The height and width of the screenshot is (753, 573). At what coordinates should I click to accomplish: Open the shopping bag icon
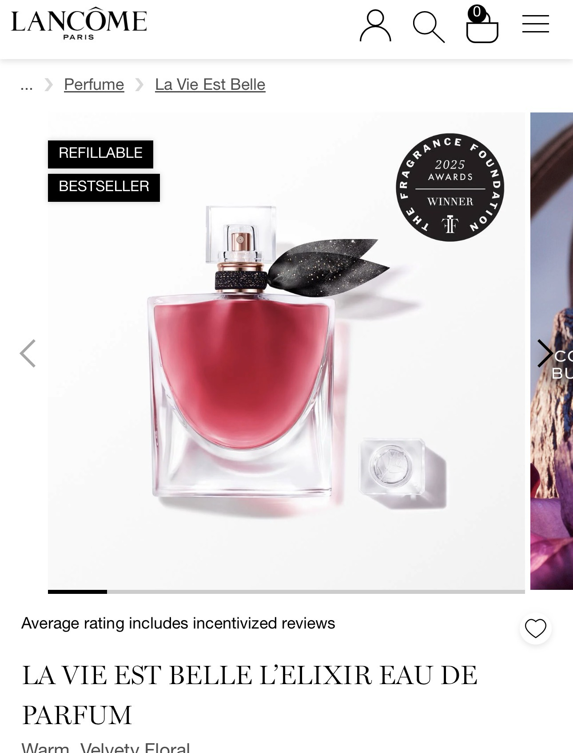(482, 25)
